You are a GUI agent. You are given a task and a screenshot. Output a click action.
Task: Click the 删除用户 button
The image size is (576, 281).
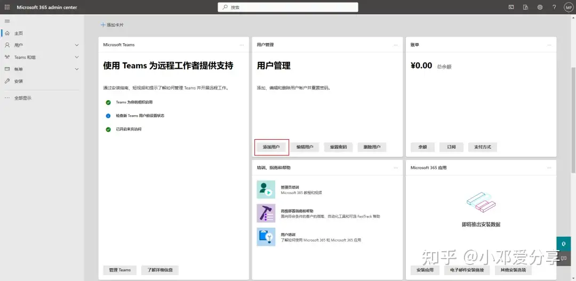pos(372,147)
